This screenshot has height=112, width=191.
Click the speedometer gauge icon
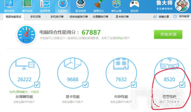[26, 35]
